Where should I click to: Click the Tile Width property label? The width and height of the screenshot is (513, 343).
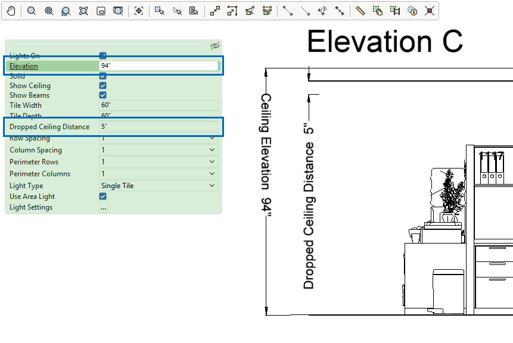click(26, 105)
